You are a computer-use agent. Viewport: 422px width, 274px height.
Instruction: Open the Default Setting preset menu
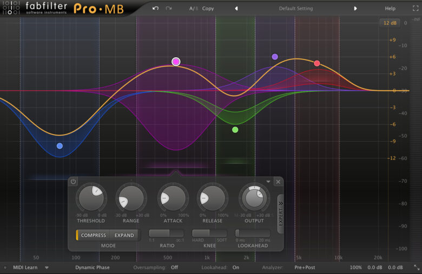296,9
